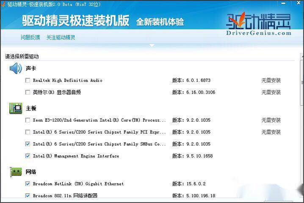
Task: Click the vertical scrollbar thumb
Action: pos(302,83)
